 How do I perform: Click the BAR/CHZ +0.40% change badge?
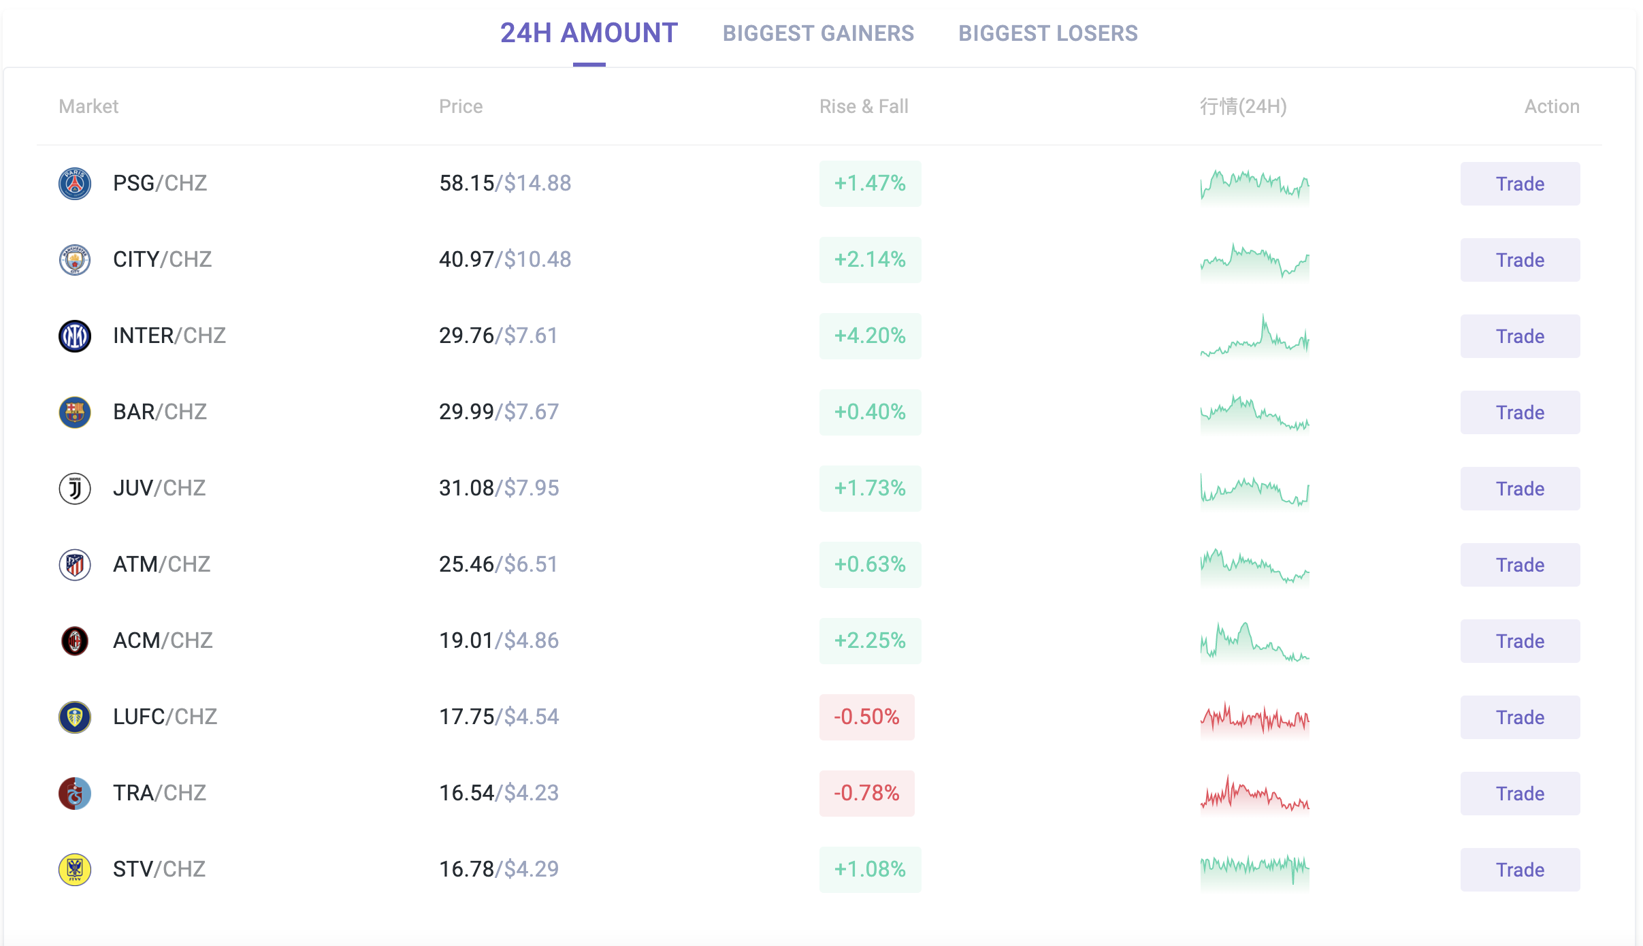pyautogui.click(x=870, y=412)
